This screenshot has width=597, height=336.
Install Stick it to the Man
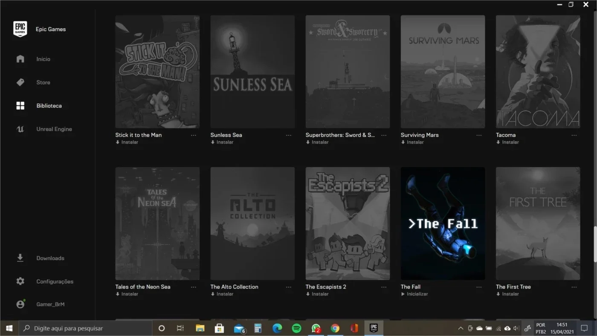tap(127, 142)
